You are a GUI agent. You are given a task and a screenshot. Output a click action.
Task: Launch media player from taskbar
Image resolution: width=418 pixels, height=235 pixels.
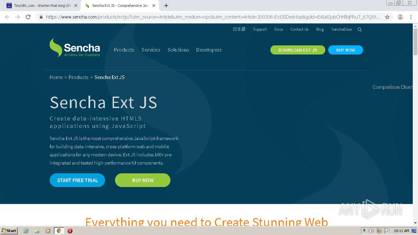point(48,231)
